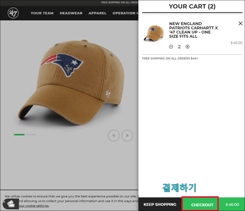The image size is (245, 211).
Task: Show previous product image arrow
Action: click(x=114, y=136)
